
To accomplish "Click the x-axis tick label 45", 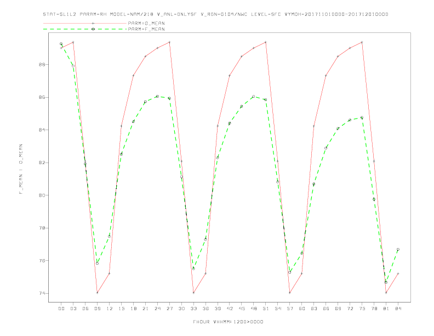I will (x=242, y=309).
